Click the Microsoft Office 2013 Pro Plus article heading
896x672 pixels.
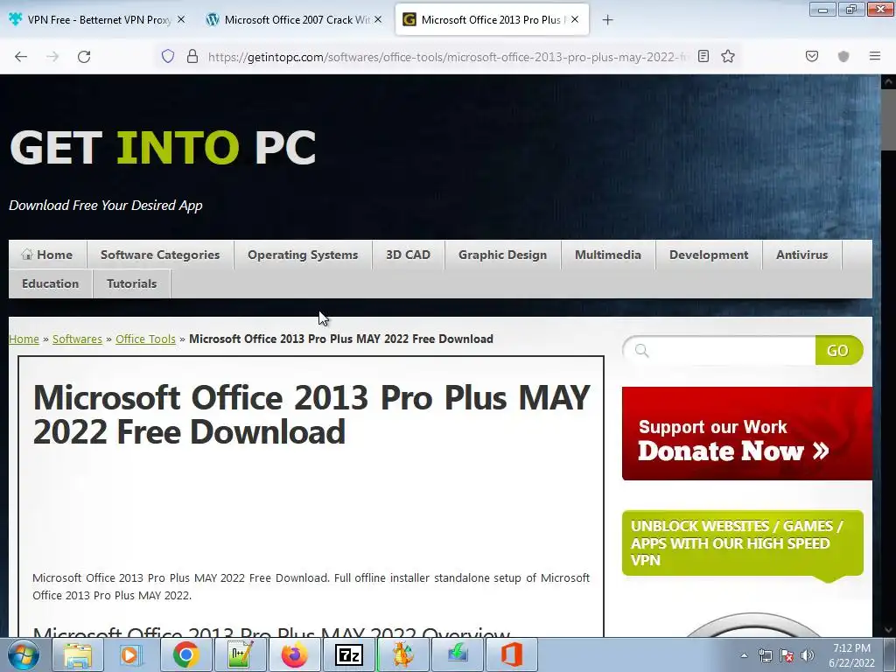311,414
